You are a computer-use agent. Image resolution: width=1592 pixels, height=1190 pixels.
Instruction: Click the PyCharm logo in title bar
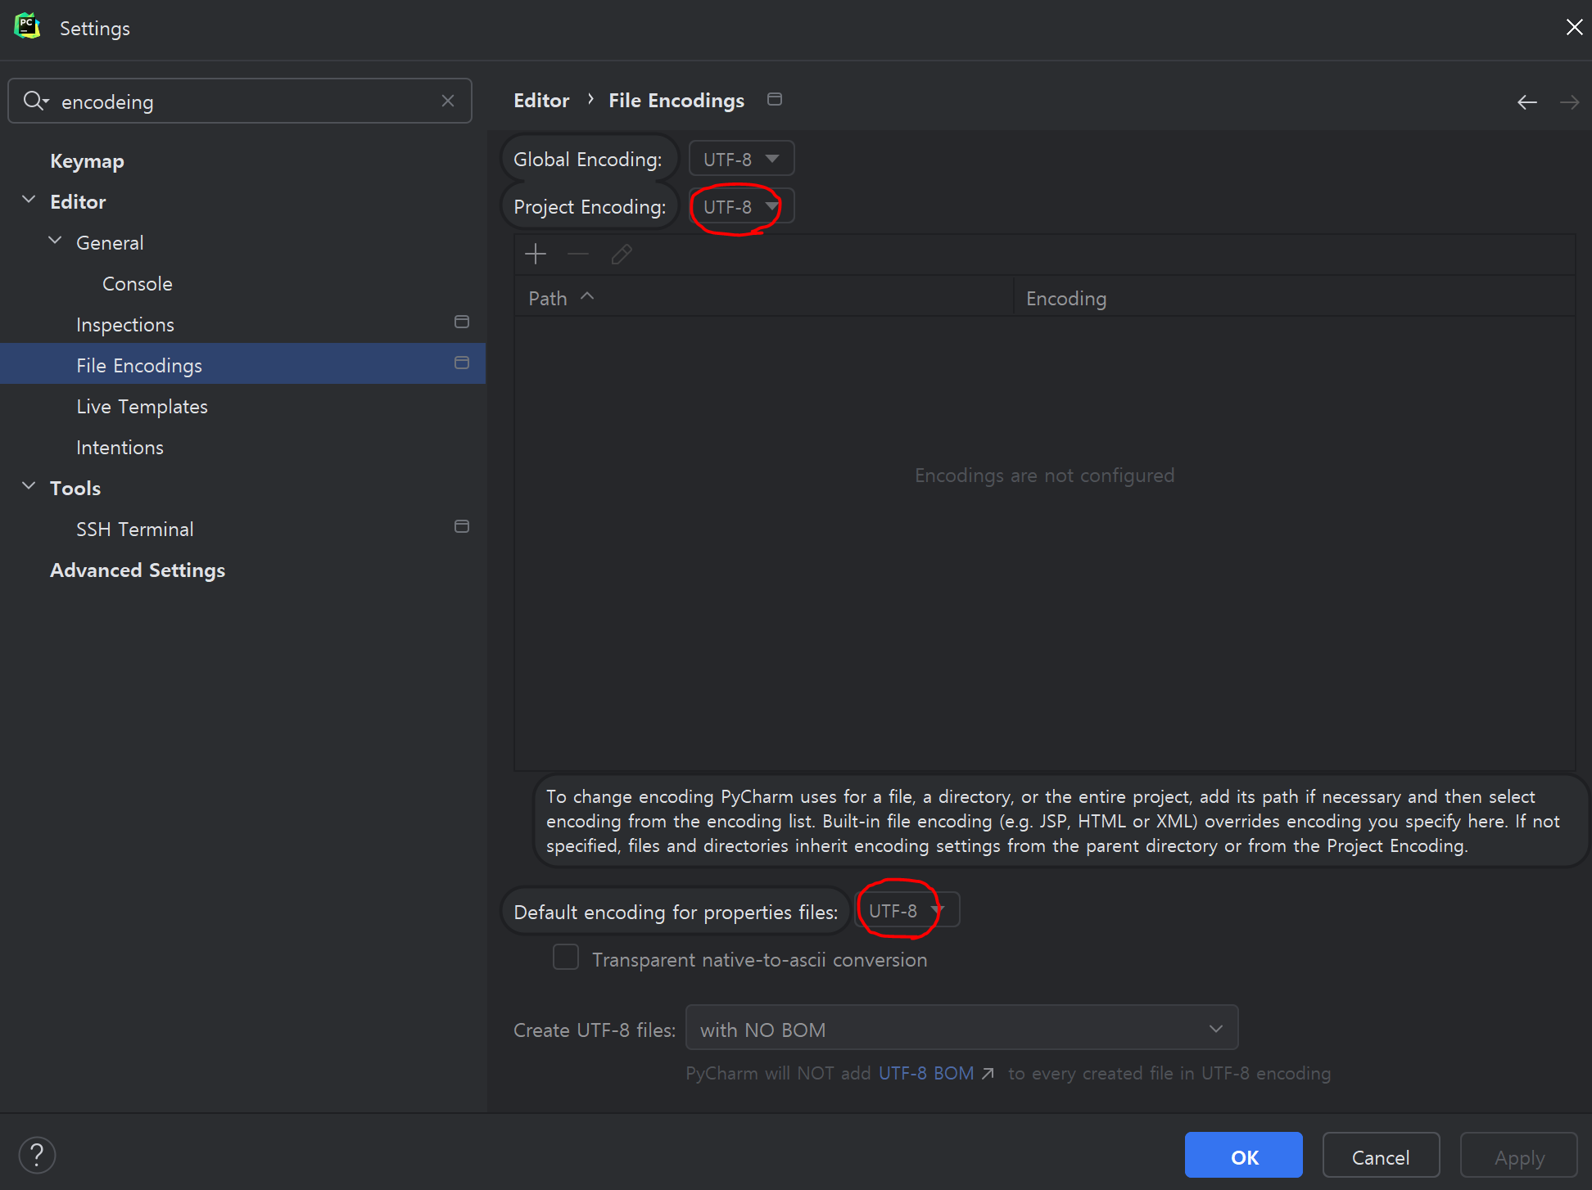tap(28, 27)
